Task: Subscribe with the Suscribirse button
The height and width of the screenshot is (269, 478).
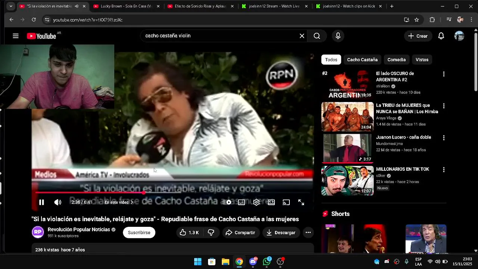Action: coord(139,232)
